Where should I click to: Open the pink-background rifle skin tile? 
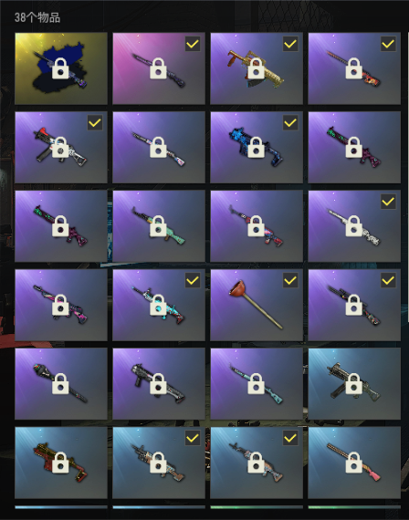159,68
